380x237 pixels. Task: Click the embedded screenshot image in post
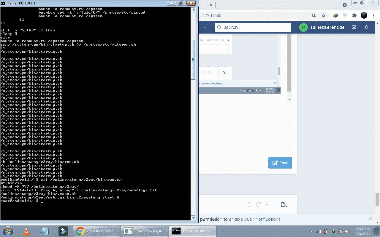239,64
